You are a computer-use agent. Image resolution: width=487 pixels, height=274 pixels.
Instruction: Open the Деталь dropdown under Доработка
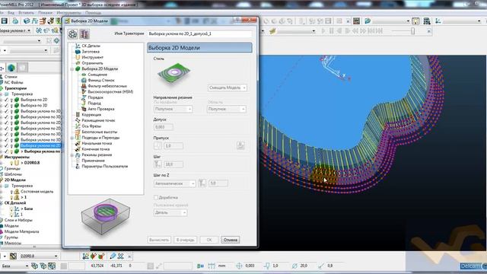pyautogui.click(x=170, y=212)
